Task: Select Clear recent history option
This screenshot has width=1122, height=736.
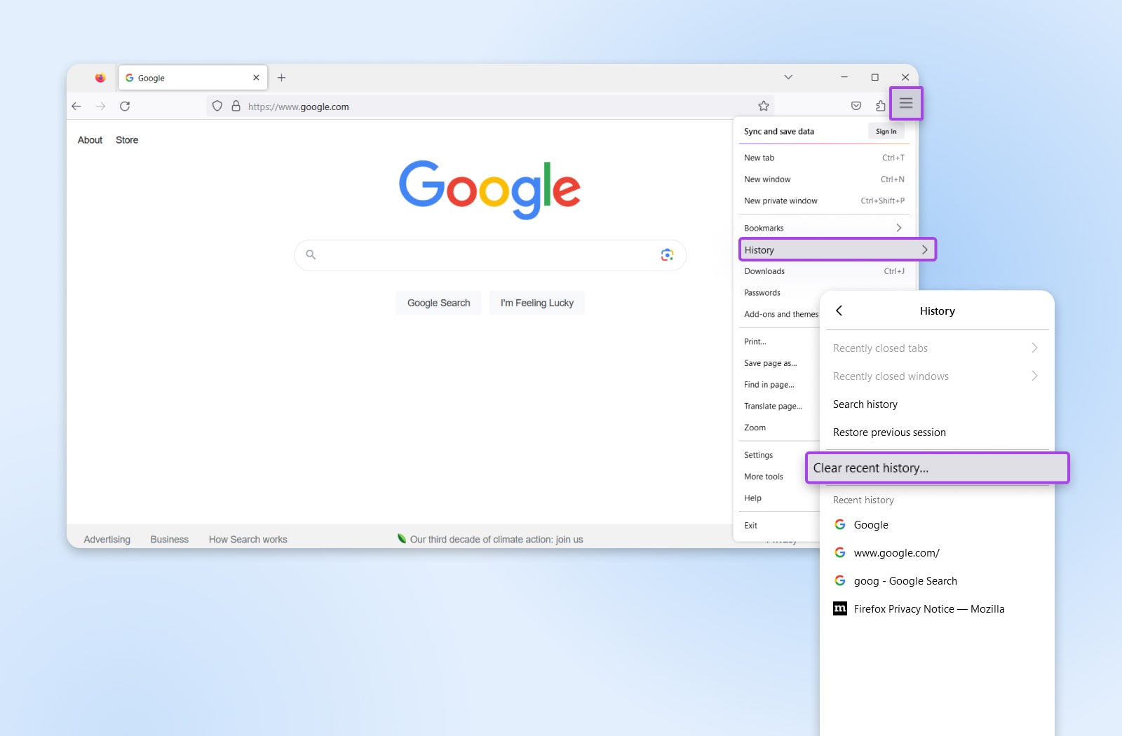Action: tap(936, 468)
